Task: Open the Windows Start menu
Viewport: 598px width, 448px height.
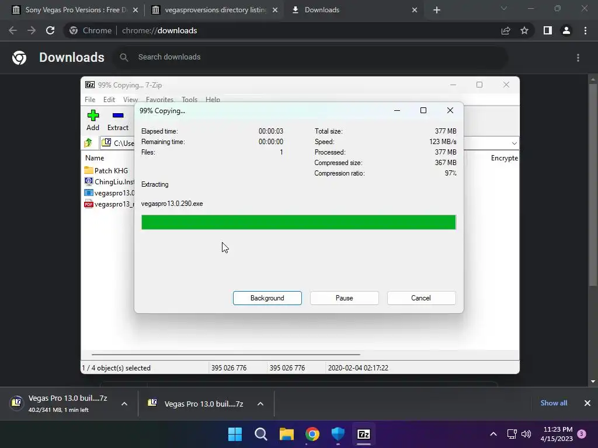Action: click(x=235, y=434)
